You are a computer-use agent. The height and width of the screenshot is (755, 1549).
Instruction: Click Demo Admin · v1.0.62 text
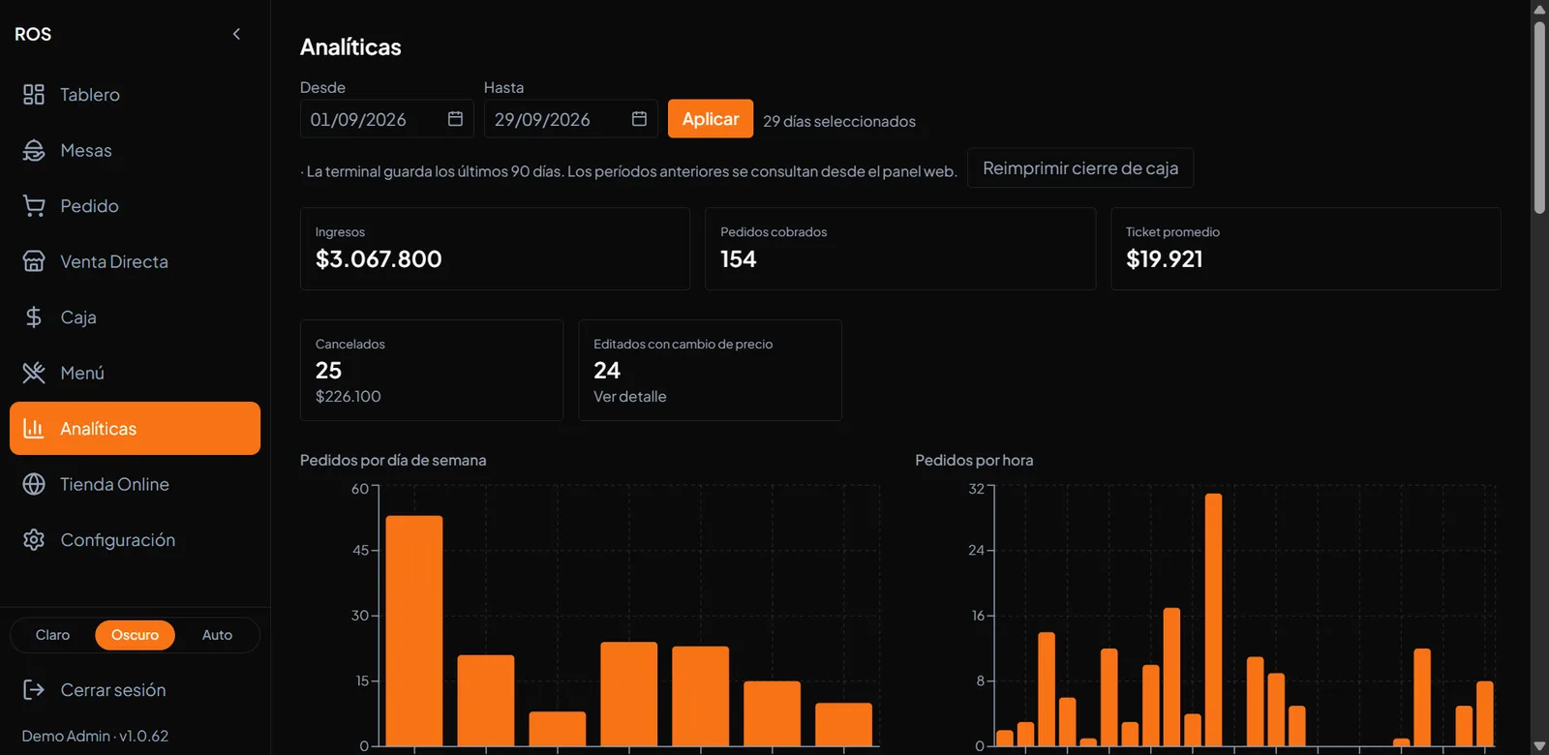(x=95, y=737)
